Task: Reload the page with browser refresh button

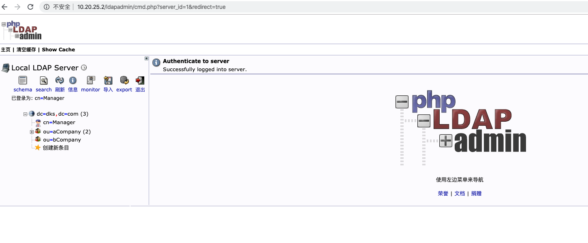Action: 30,7
